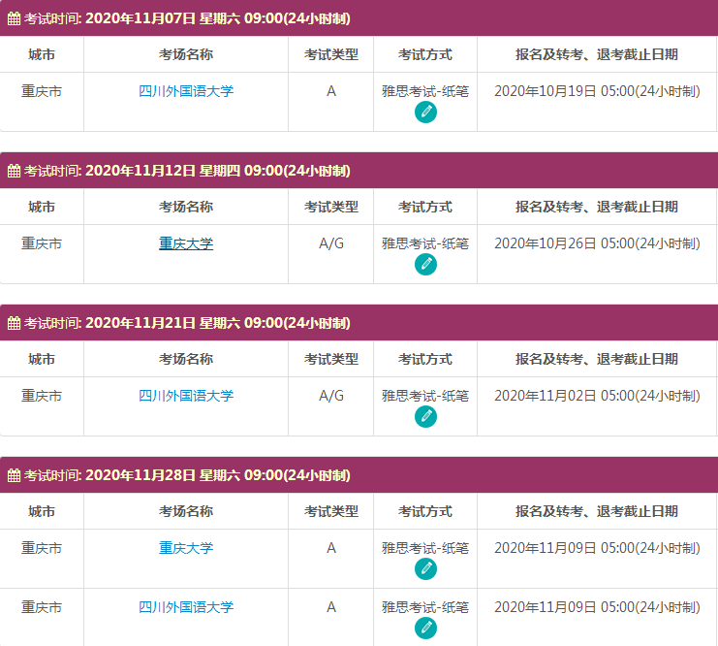
Task: Select deadline 2020年10月26日 05:00 text
Action: 597,243
